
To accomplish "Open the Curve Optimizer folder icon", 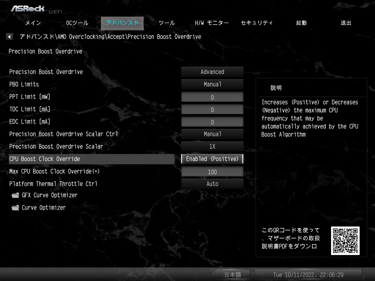I will tap(15, 208).
